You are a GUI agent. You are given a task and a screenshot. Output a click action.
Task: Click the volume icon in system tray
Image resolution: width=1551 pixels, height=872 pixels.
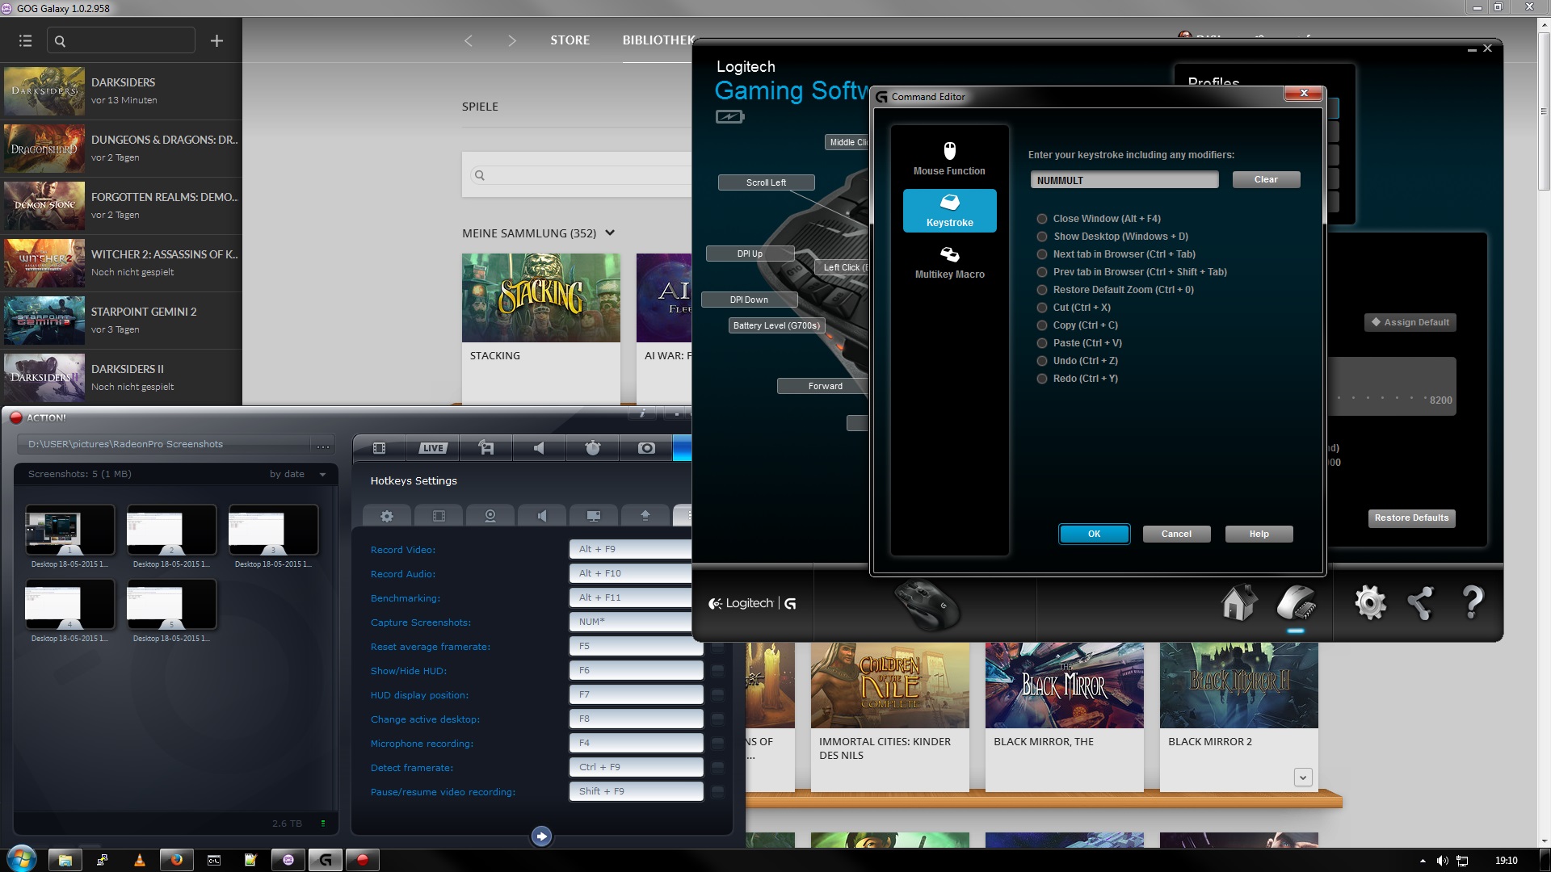pos(1442,861)
